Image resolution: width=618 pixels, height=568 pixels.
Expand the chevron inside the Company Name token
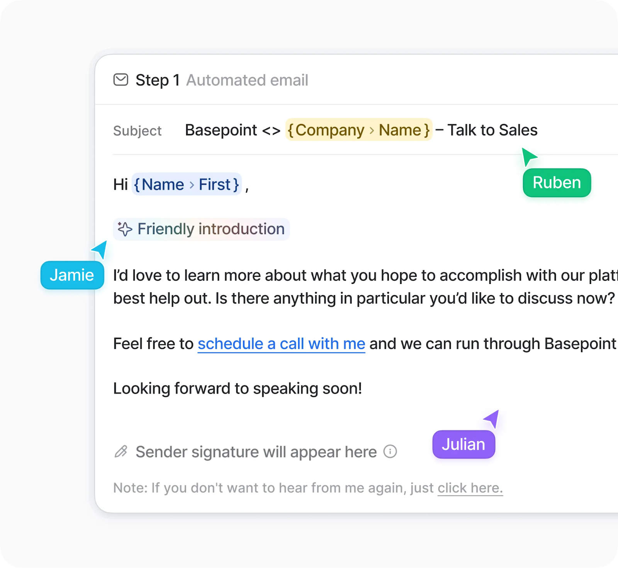coord(372,130)
